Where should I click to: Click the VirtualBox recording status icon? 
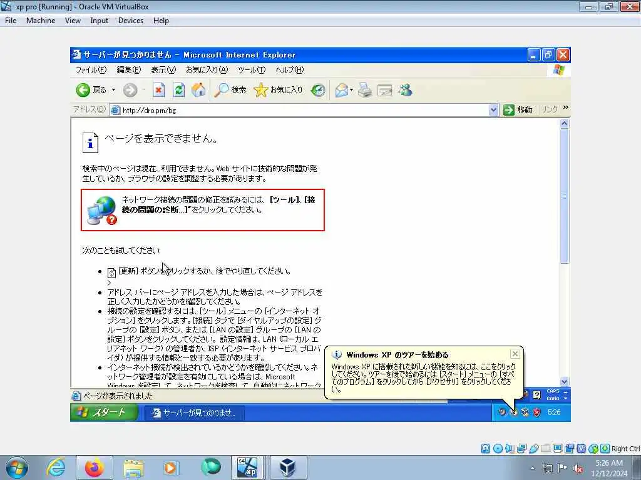569,449
